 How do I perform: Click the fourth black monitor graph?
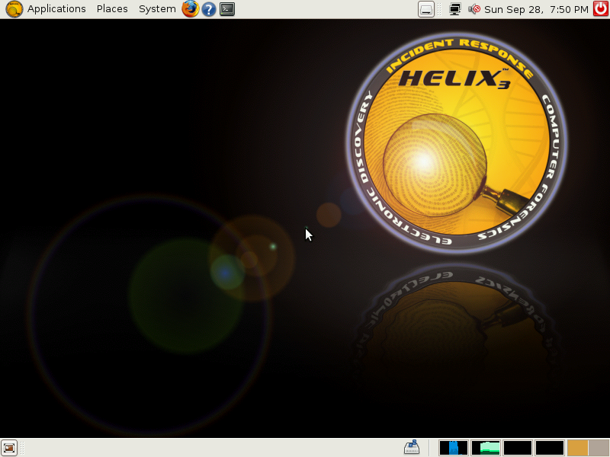(549, 448)
